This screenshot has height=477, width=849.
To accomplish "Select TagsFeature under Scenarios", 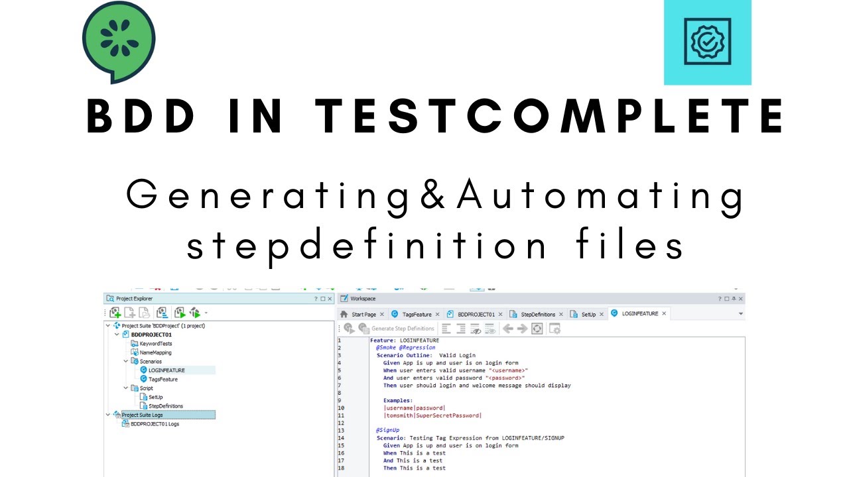I will click(x=163, y=380).
